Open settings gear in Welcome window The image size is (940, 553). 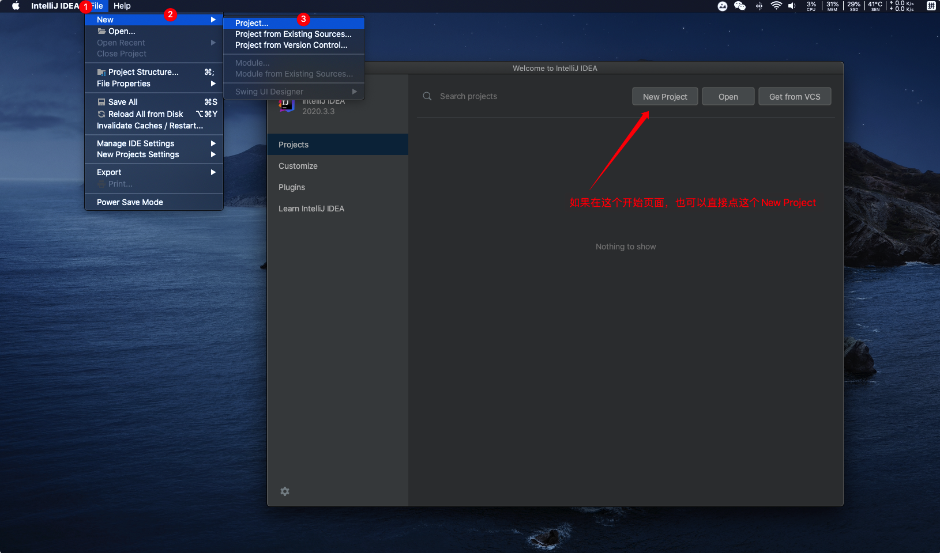coord(285,491)
